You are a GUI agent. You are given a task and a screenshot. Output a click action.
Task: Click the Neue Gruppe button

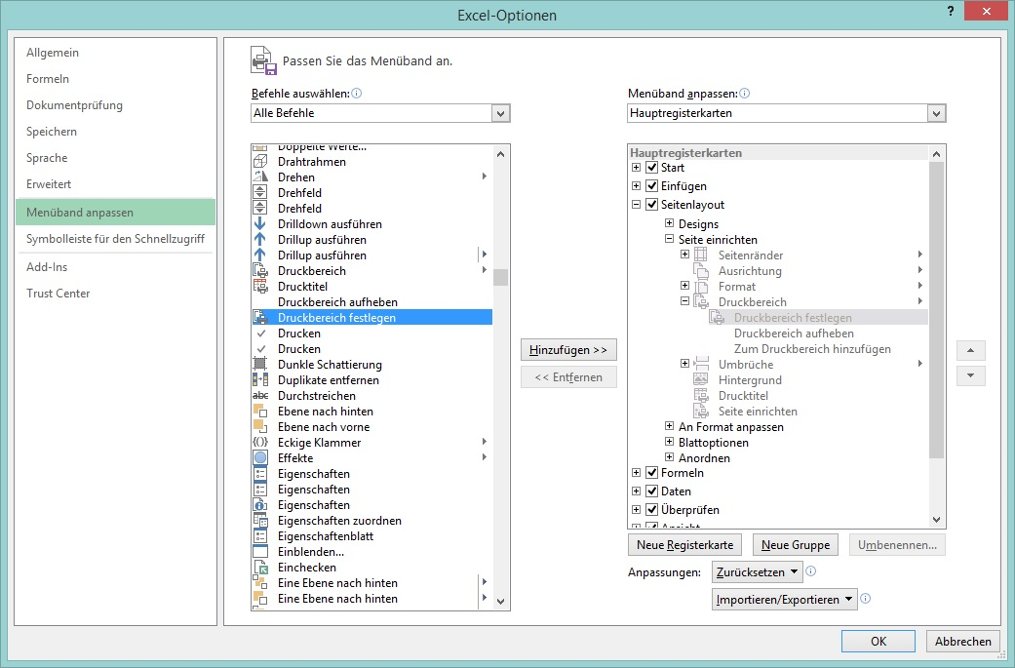click(796, 545)
